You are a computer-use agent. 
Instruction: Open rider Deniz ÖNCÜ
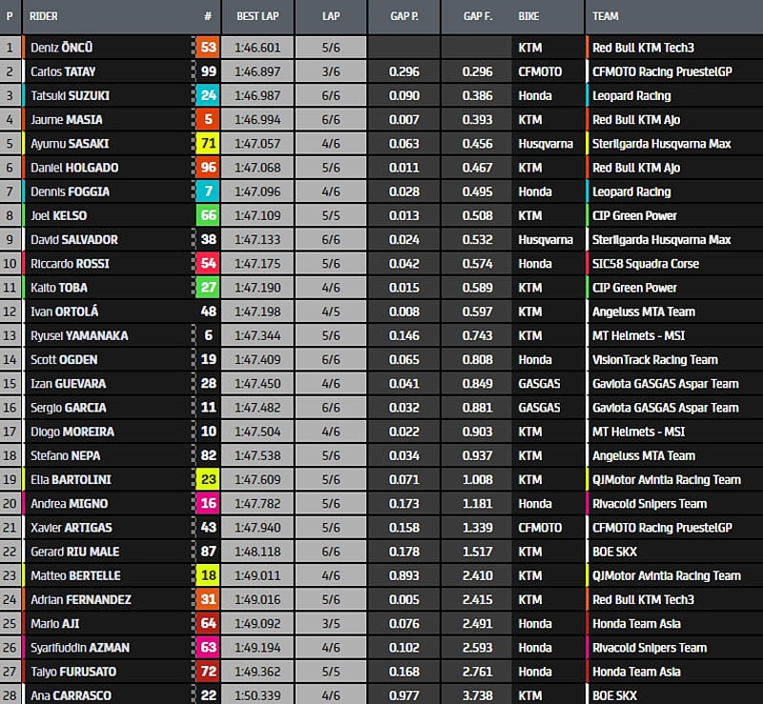[63, 48]
